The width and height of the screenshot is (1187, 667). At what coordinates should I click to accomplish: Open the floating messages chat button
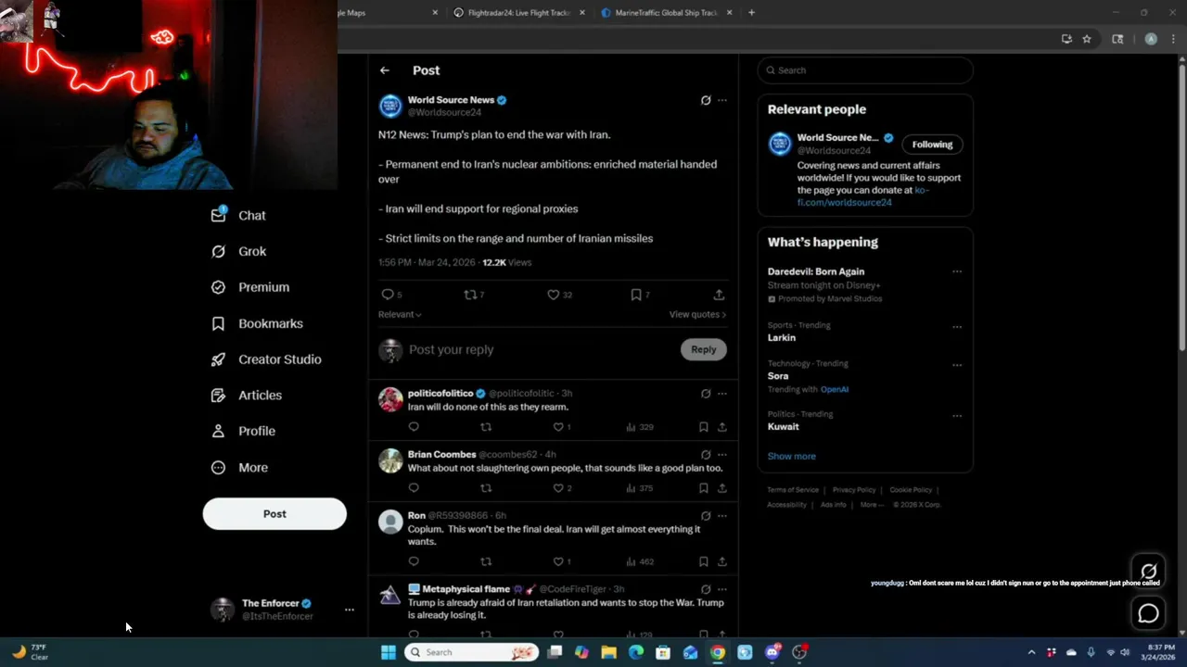pyautogui.click(x=1148, y=613)
